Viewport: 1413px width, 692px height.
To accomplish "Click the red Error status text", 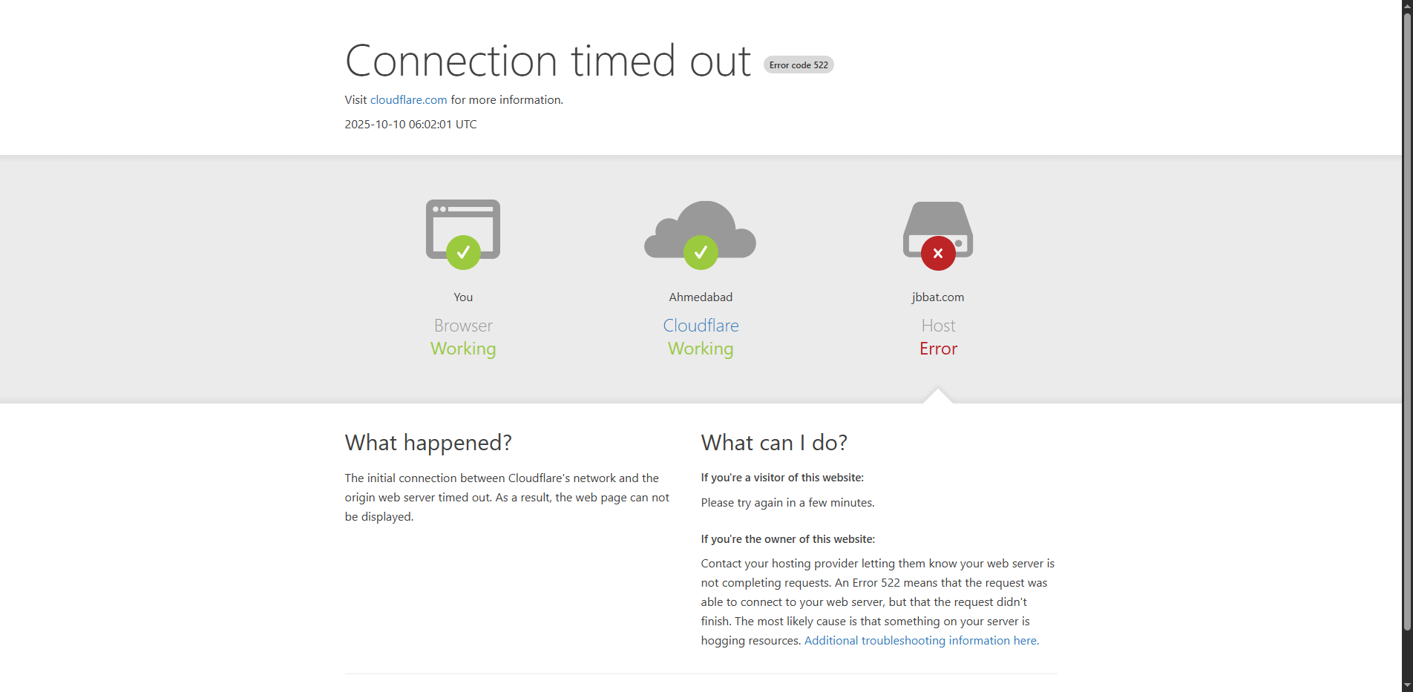I will click(x=938, y=349).
